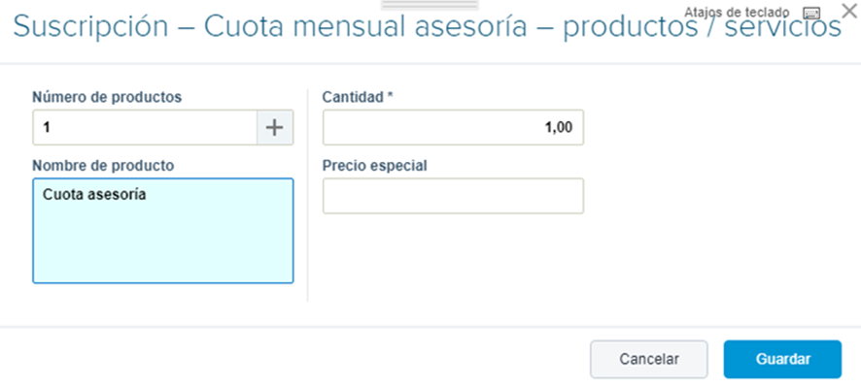Place cursor on the Cuota asesoría text
The width and height of the screenshot is (861, 387).
click(x=94, y=195)
